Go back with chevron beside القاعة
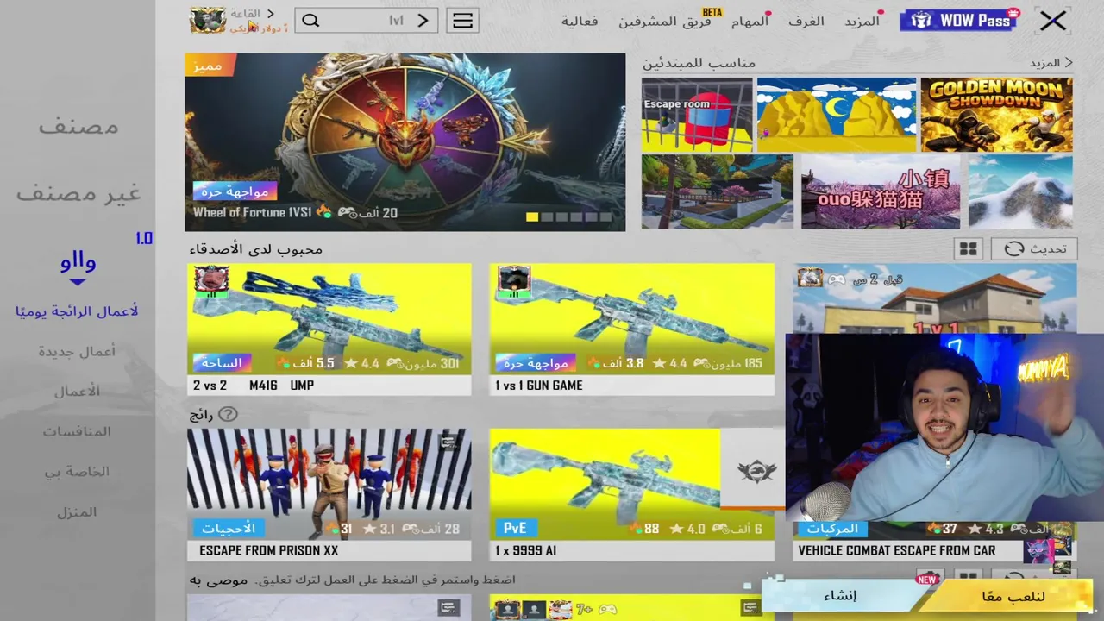This screenshot has height=621, width=1104. pos(270,14)
